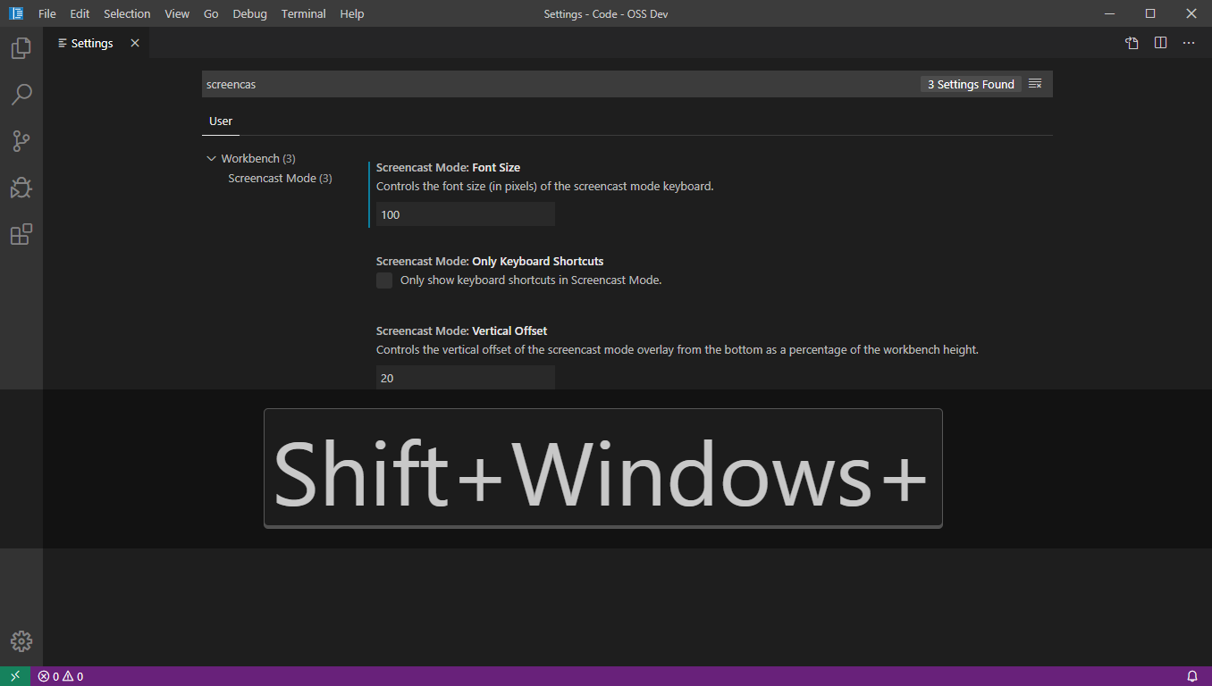1212x686 pixels.
Task: Open the Terminal menu
Action: pyautogui.click(x=304, y=13)
